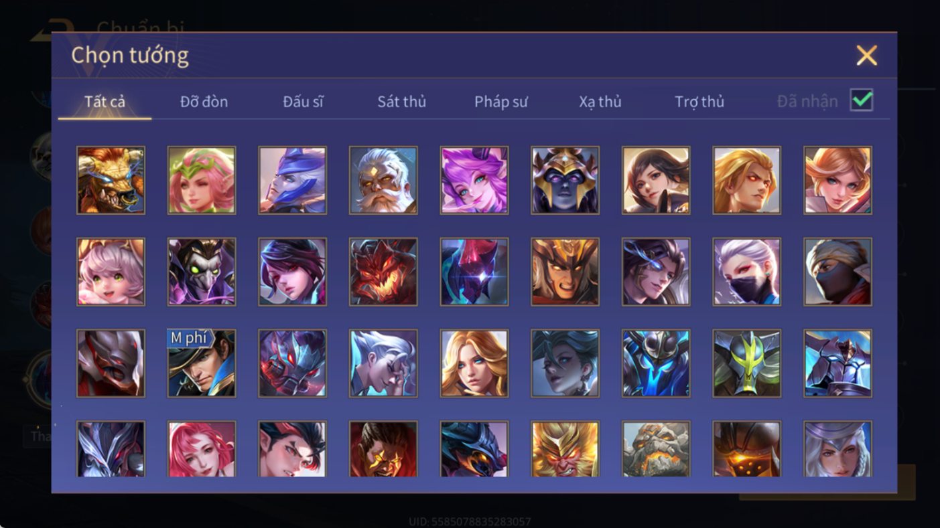Pick the Monkey King hero portrait
940x528 pixels.
pyautogui.click(x=565, y=448)
